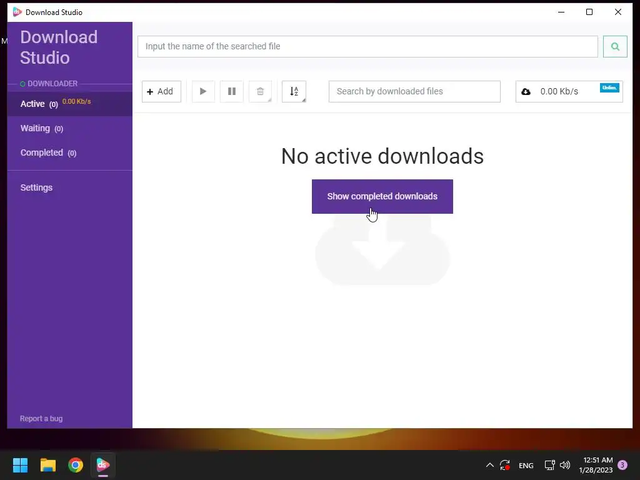Screen dimensions: 640x480
Task: Open the Windows Start menu
Action: pyautogui.click(x=20, y=465)
